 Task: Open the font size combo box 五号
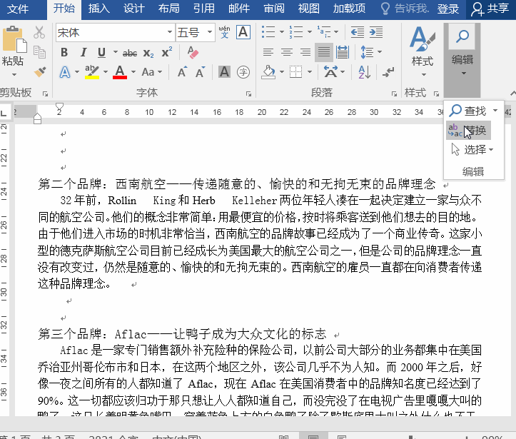(195, 32)
